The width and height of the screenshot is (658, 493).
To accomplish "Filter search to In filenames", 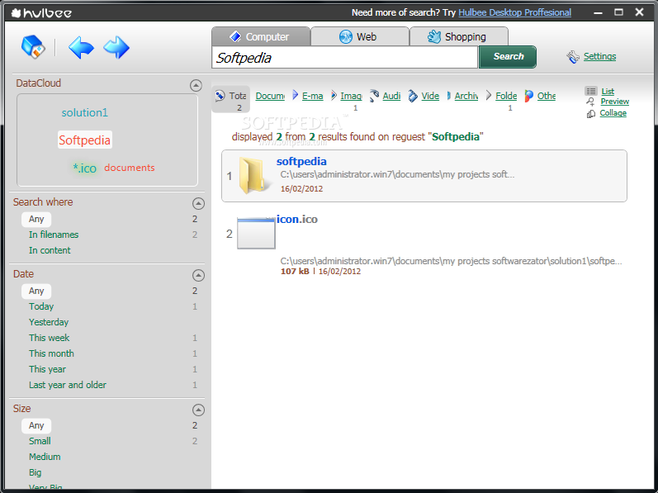I will [54, 235].
